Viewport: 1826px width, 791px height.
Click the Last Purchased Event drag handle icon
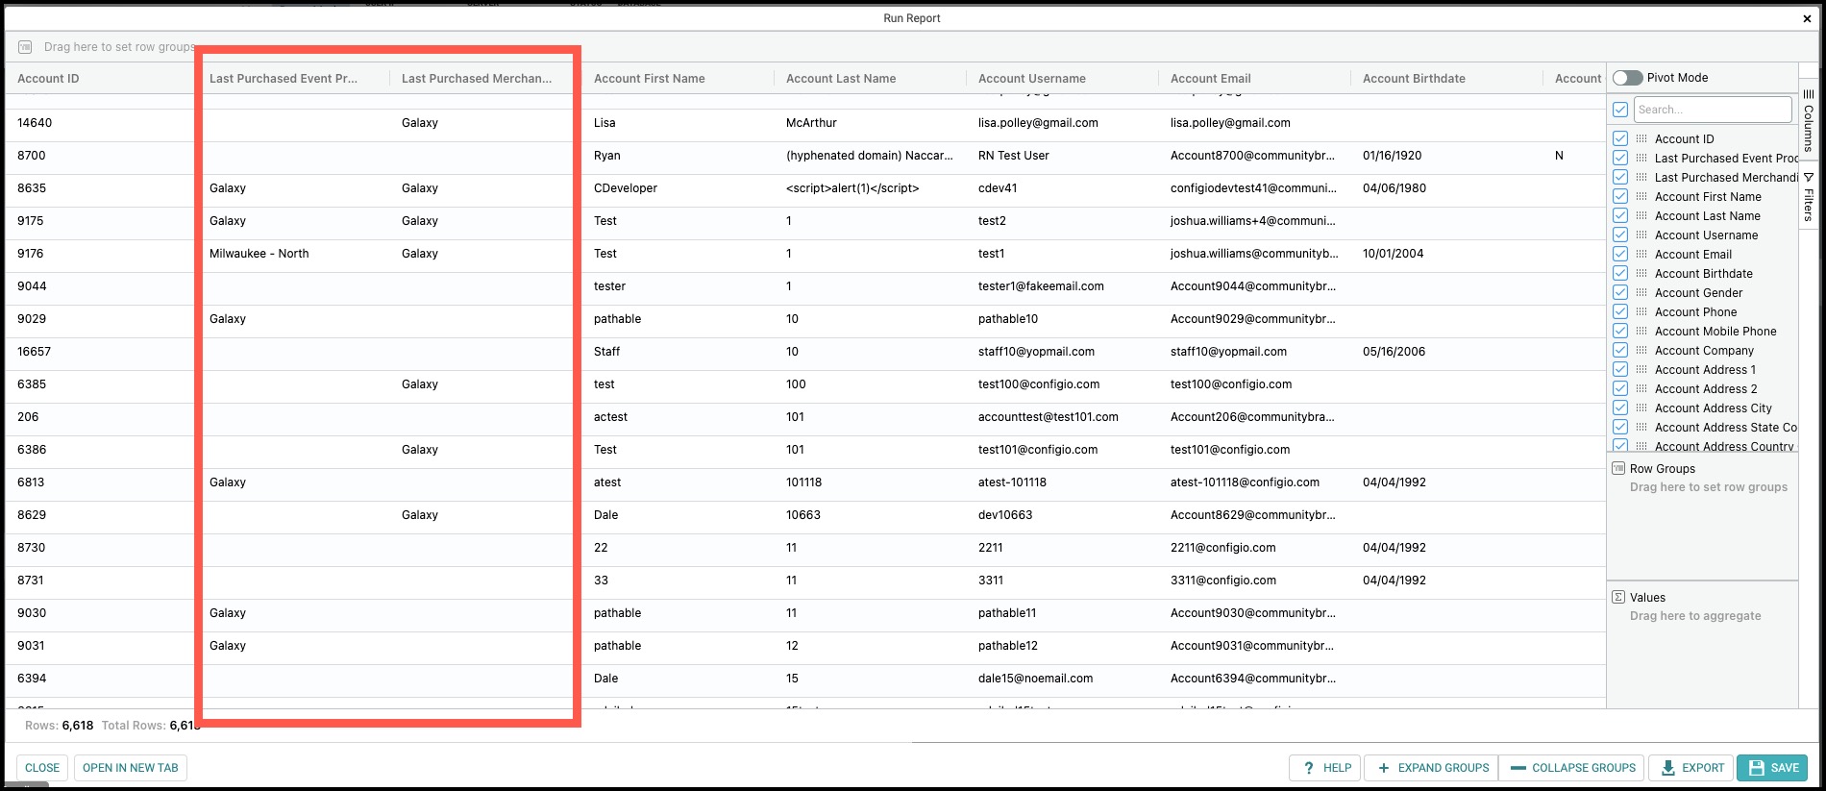(x=1641, y=159)
